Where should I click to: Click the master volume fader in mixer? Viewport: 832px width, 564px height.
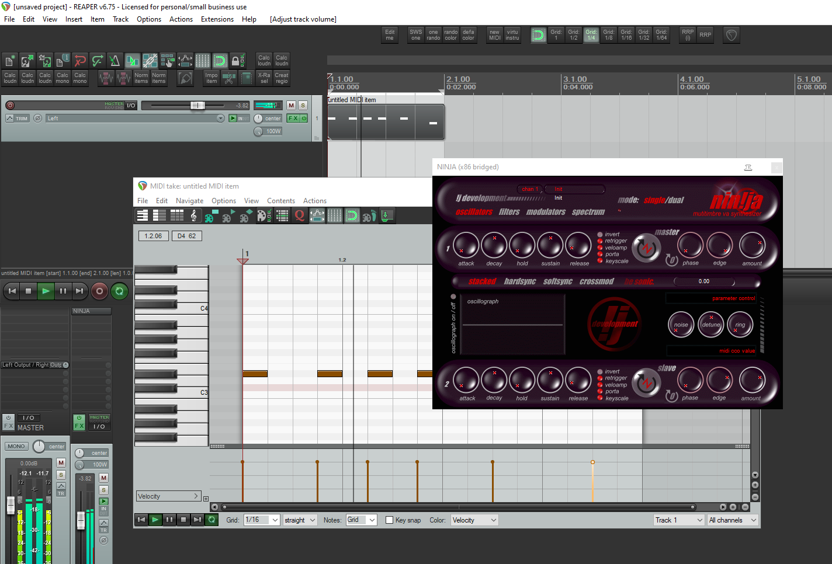(x=11, y=505)
